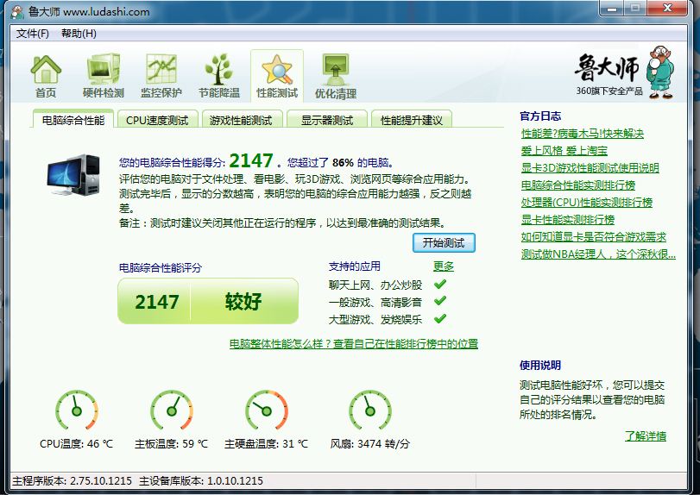The image size is (700, 495).
Task: Click green checkmark next to 聊天上网、办公炒股
Action: 439,284
